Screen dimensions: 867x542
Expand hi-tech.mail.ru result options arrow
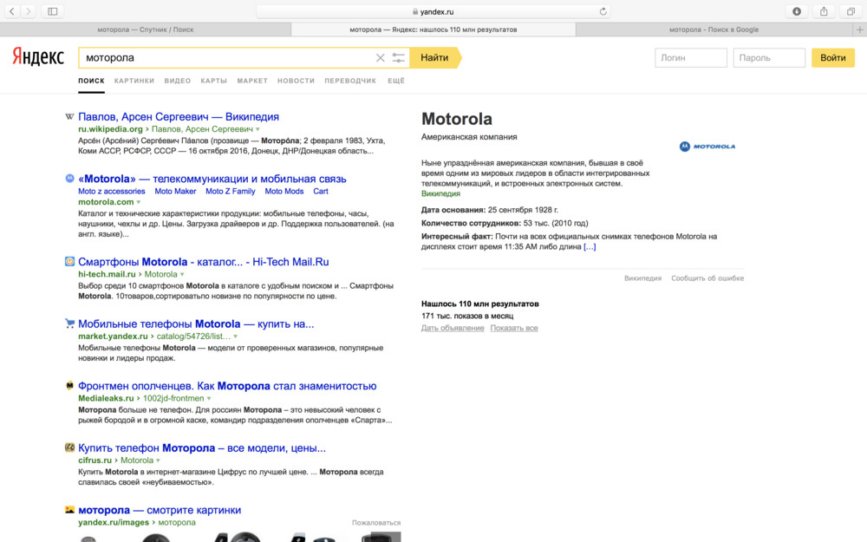click(182, 274)
